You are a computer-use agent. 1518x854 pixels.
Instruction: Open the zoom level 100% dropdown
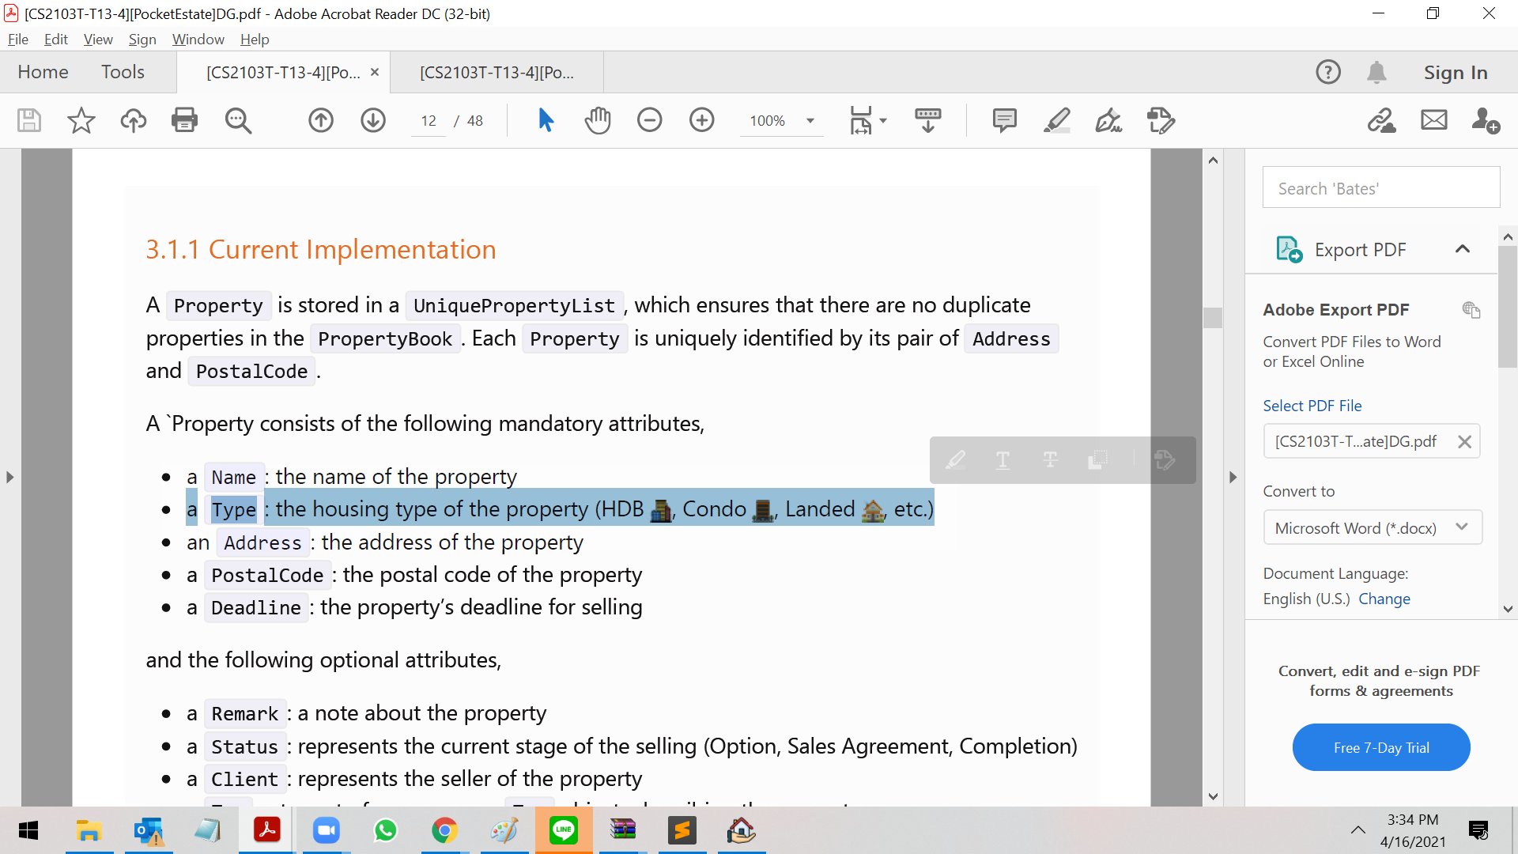coord(810,121)
